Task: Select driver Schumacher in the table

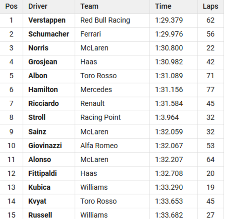Action: point(49,34)
